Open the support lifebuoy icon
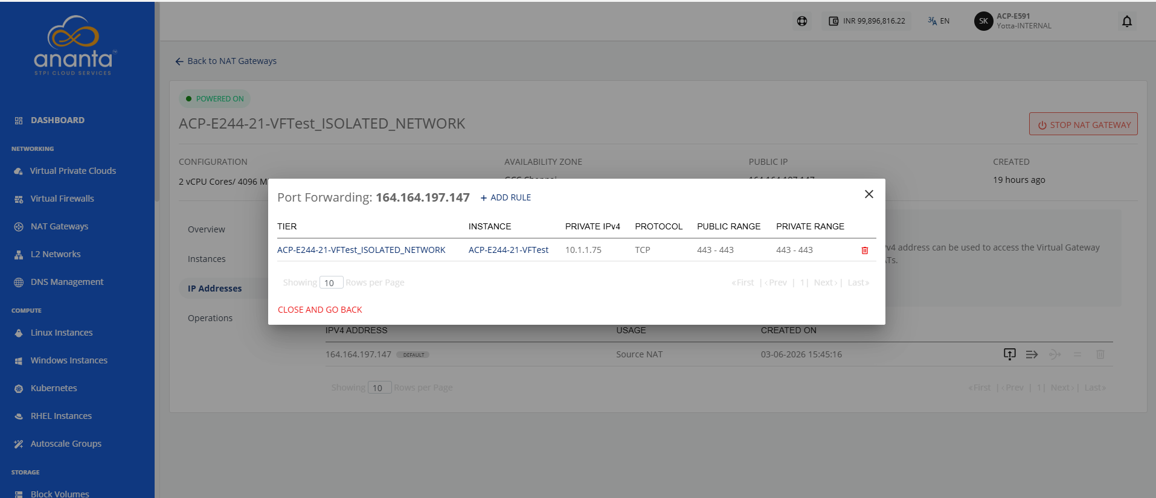 [x=801, y=21]
